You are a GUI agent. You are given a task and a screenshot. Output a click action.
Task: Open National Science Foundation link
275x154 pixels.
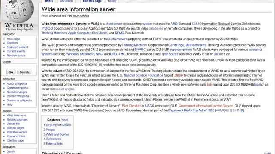pyautogui.click(x=143, y=75)
